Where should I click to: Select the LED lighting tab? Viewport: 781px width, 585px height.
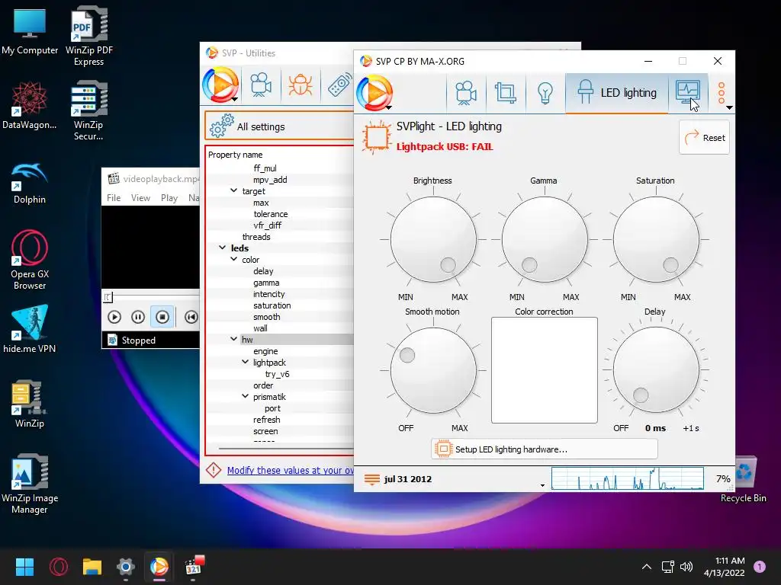616,93
